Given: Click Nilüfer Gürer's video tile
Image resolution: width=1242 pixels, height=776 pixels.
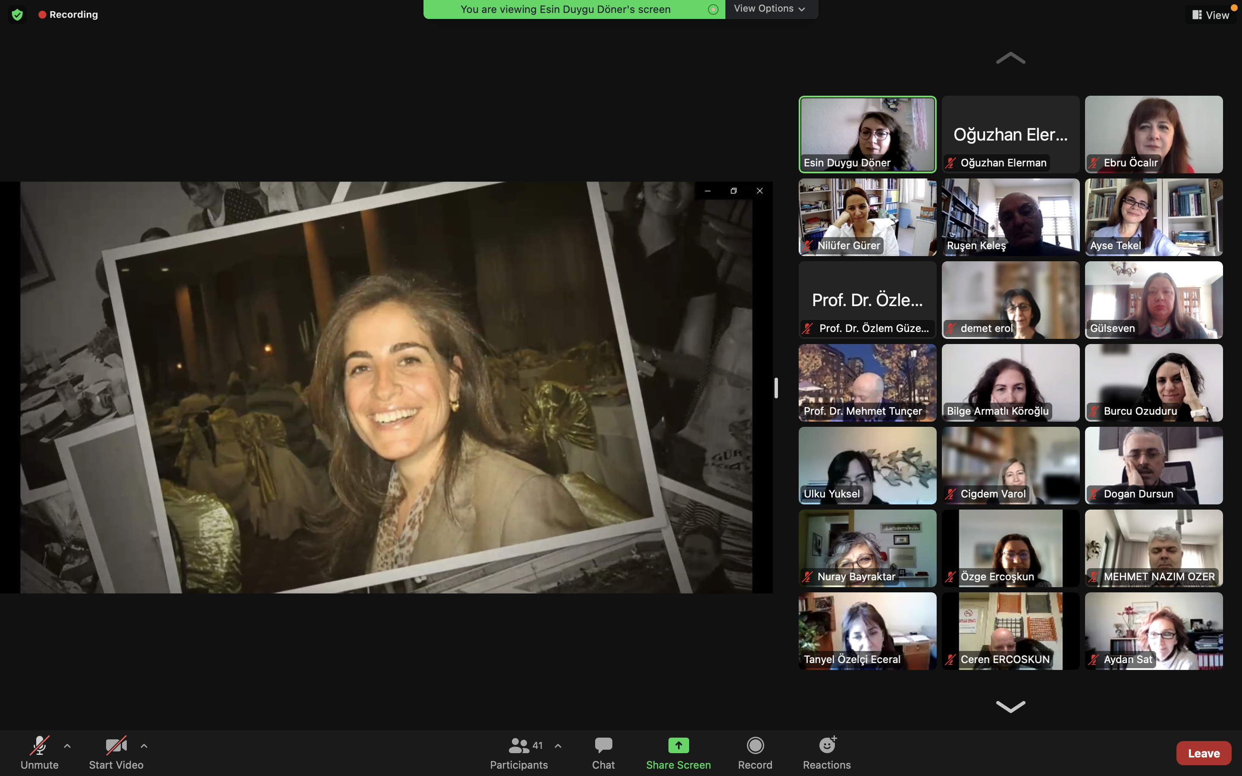Looking at the screenshot, I should (867, 217).
